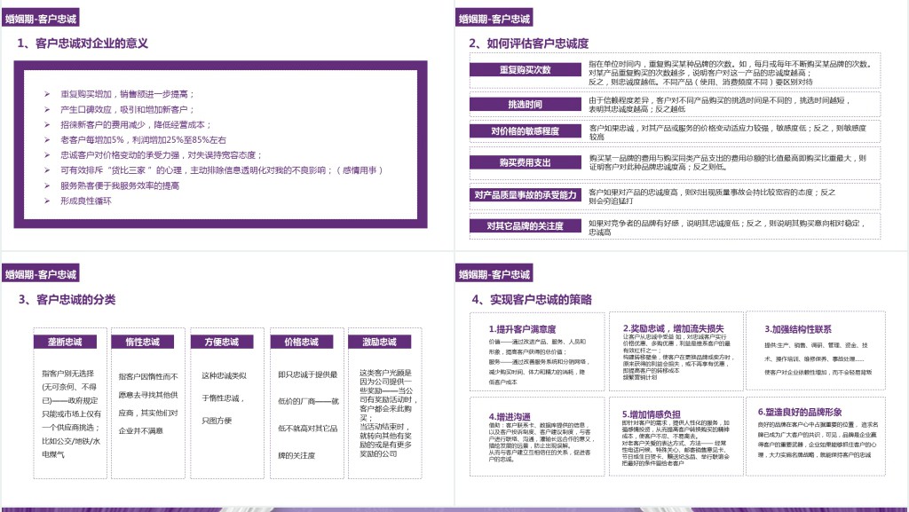909x512 pixels.
Task: Click the 对价格的敏感程度 label
Action: tap(525, 131)
